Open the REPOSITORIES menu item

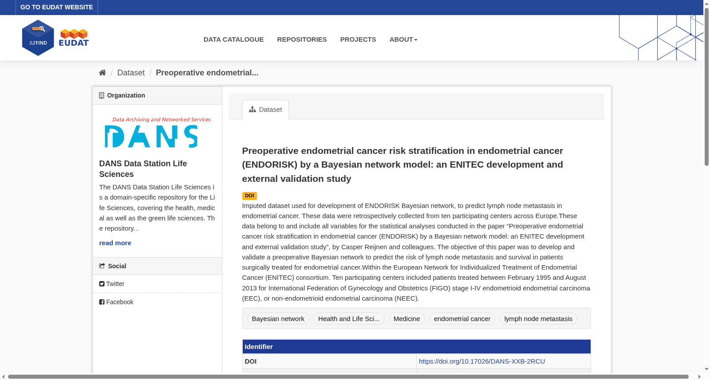(x=302, y=39)
